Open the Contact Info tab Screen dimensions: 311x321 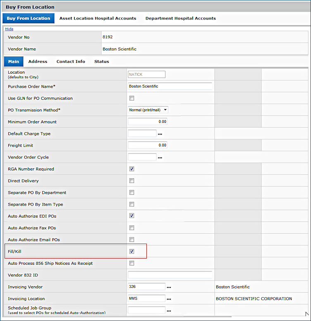point(71,62)
